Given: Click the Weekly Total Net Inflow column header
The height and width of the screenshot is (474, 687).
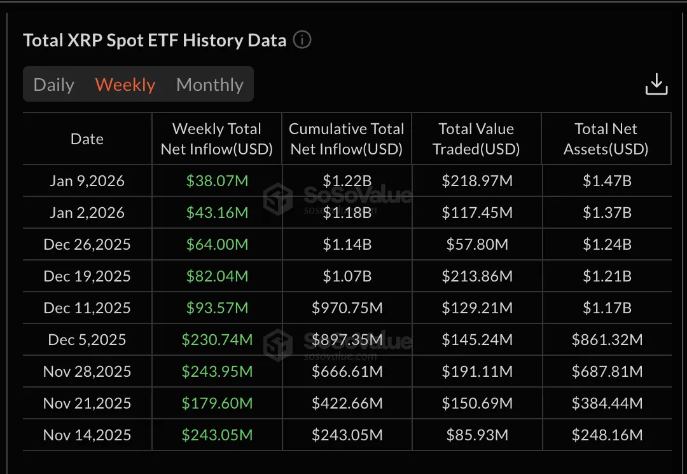Looking at the screenshot, I should point(216,139).
